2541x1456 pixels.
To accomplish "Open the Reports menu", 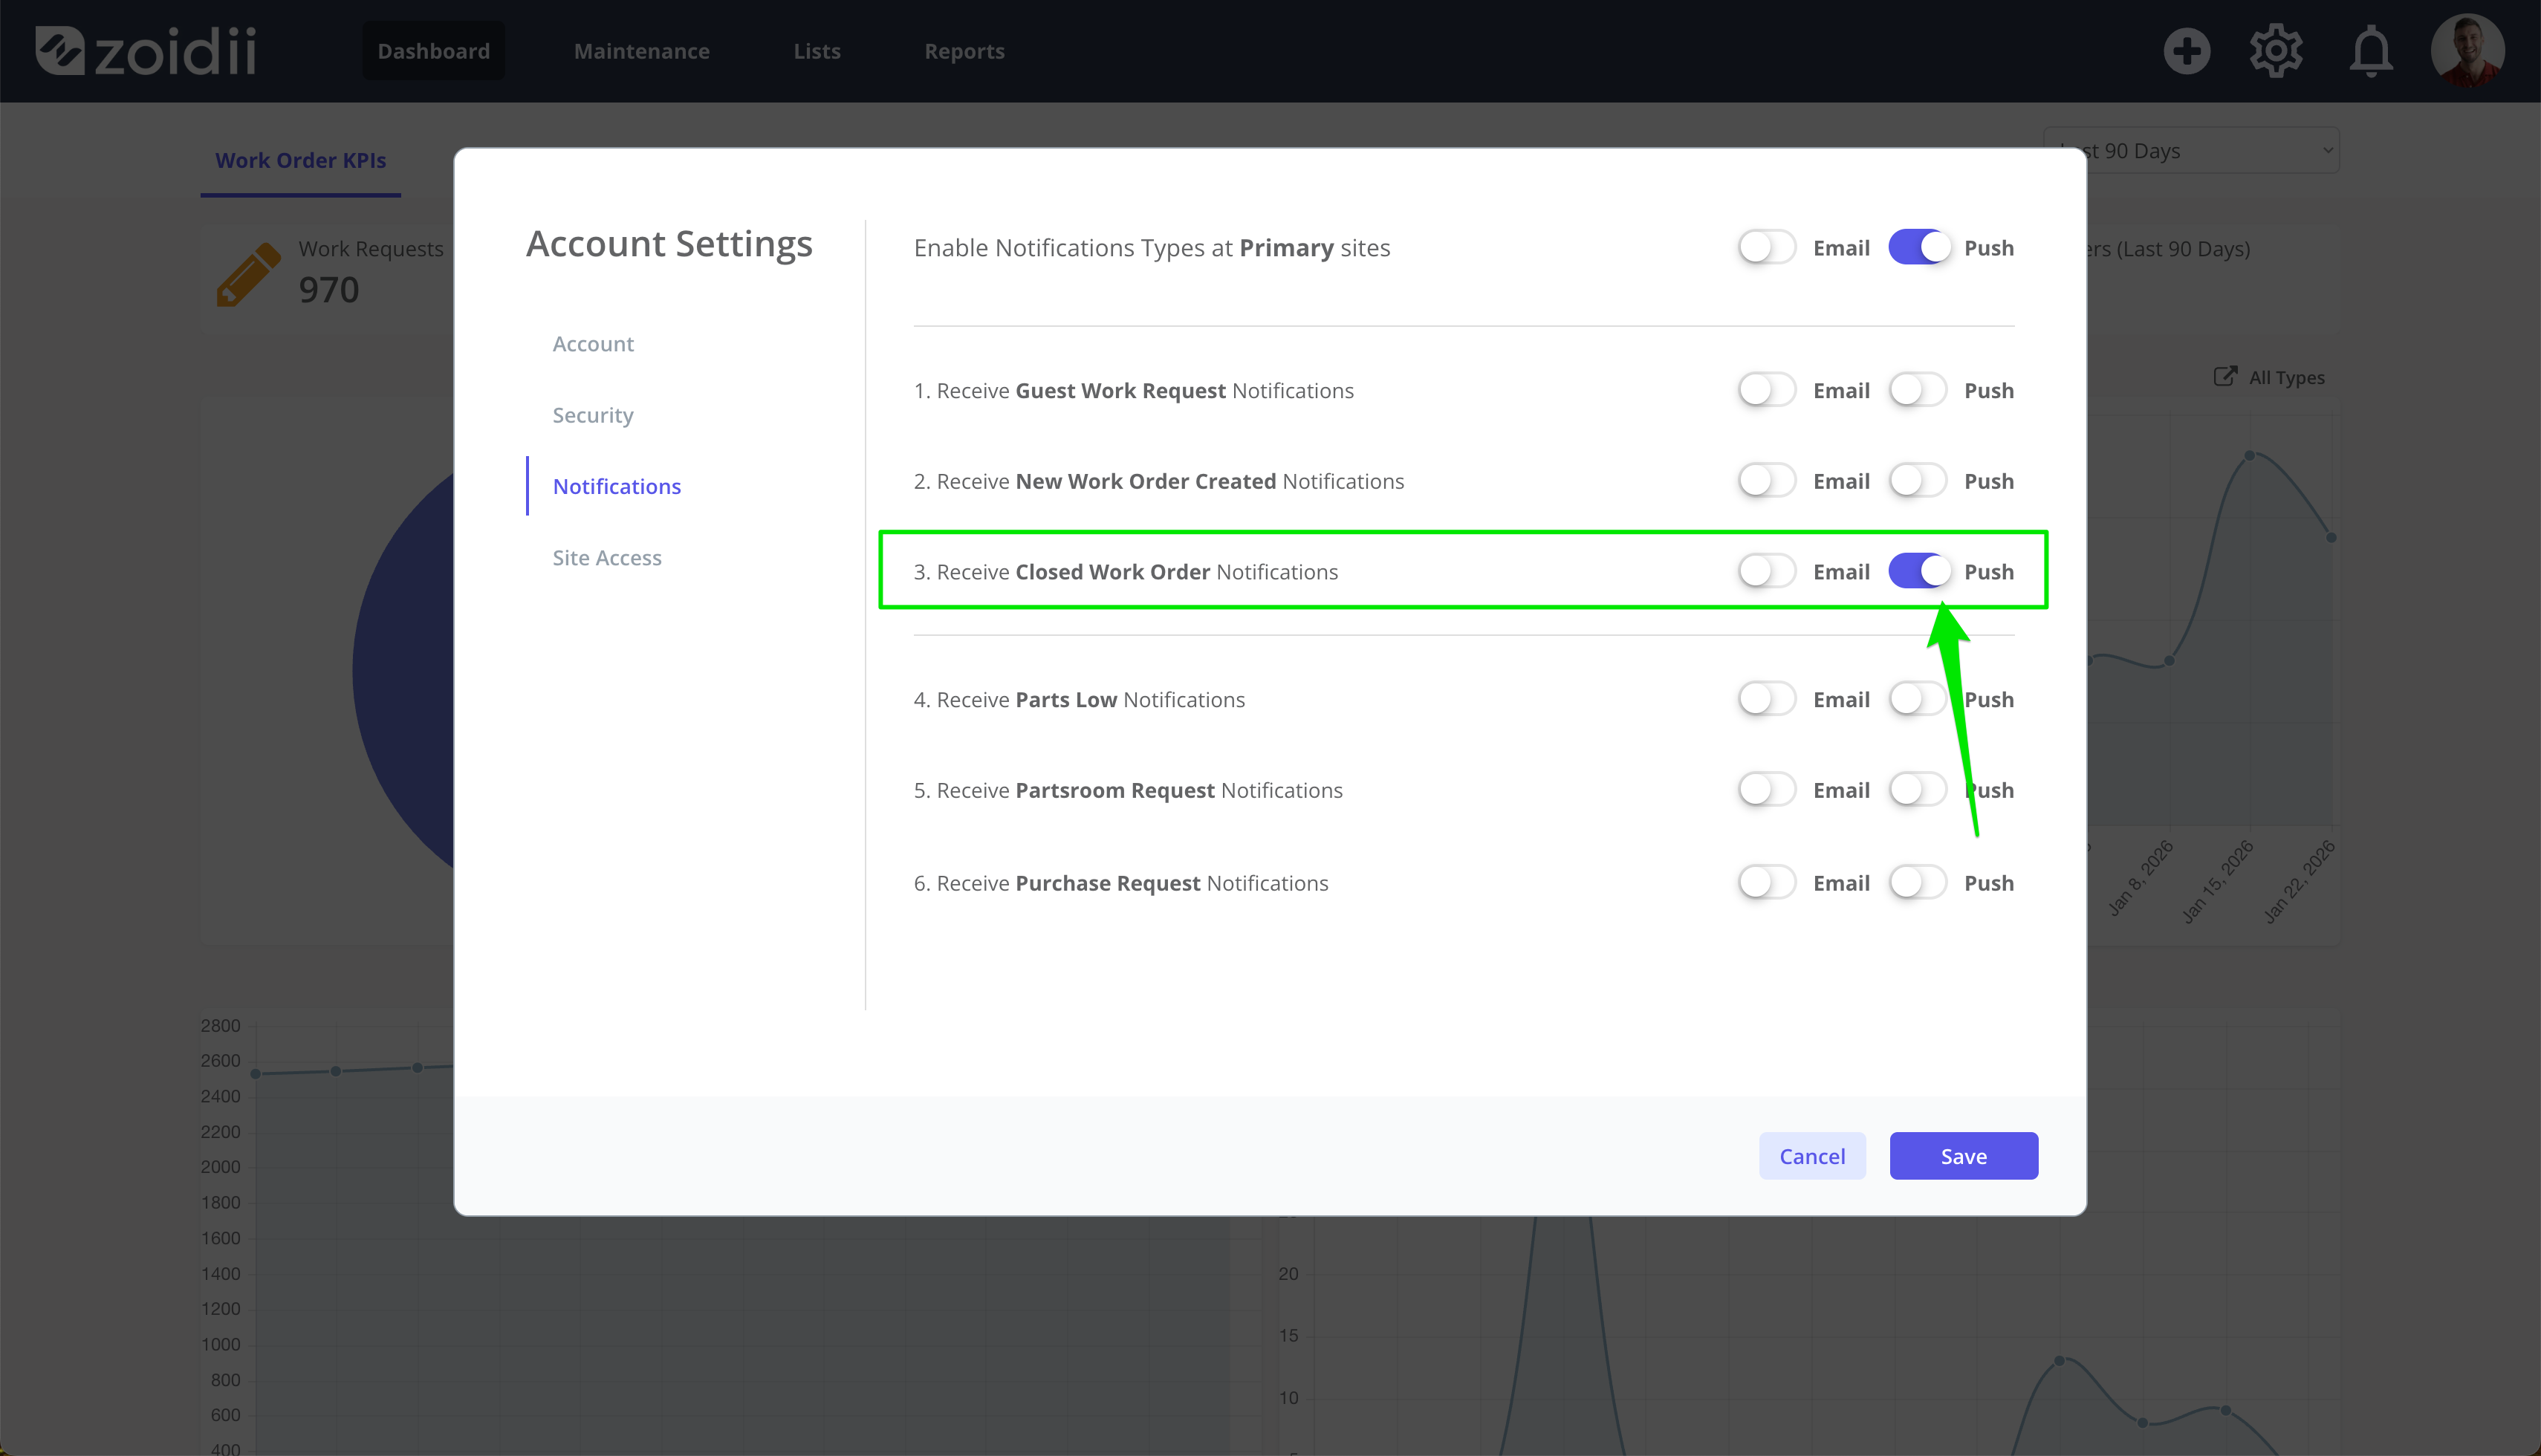I will coord(964,51).
